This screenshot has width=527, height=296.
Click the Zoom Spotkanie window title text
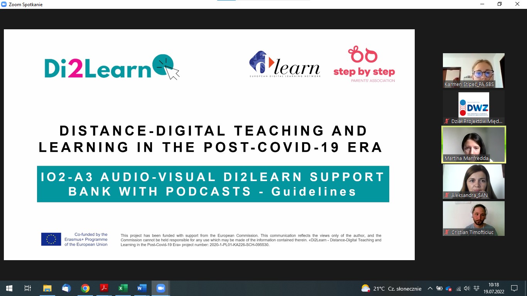26,5
